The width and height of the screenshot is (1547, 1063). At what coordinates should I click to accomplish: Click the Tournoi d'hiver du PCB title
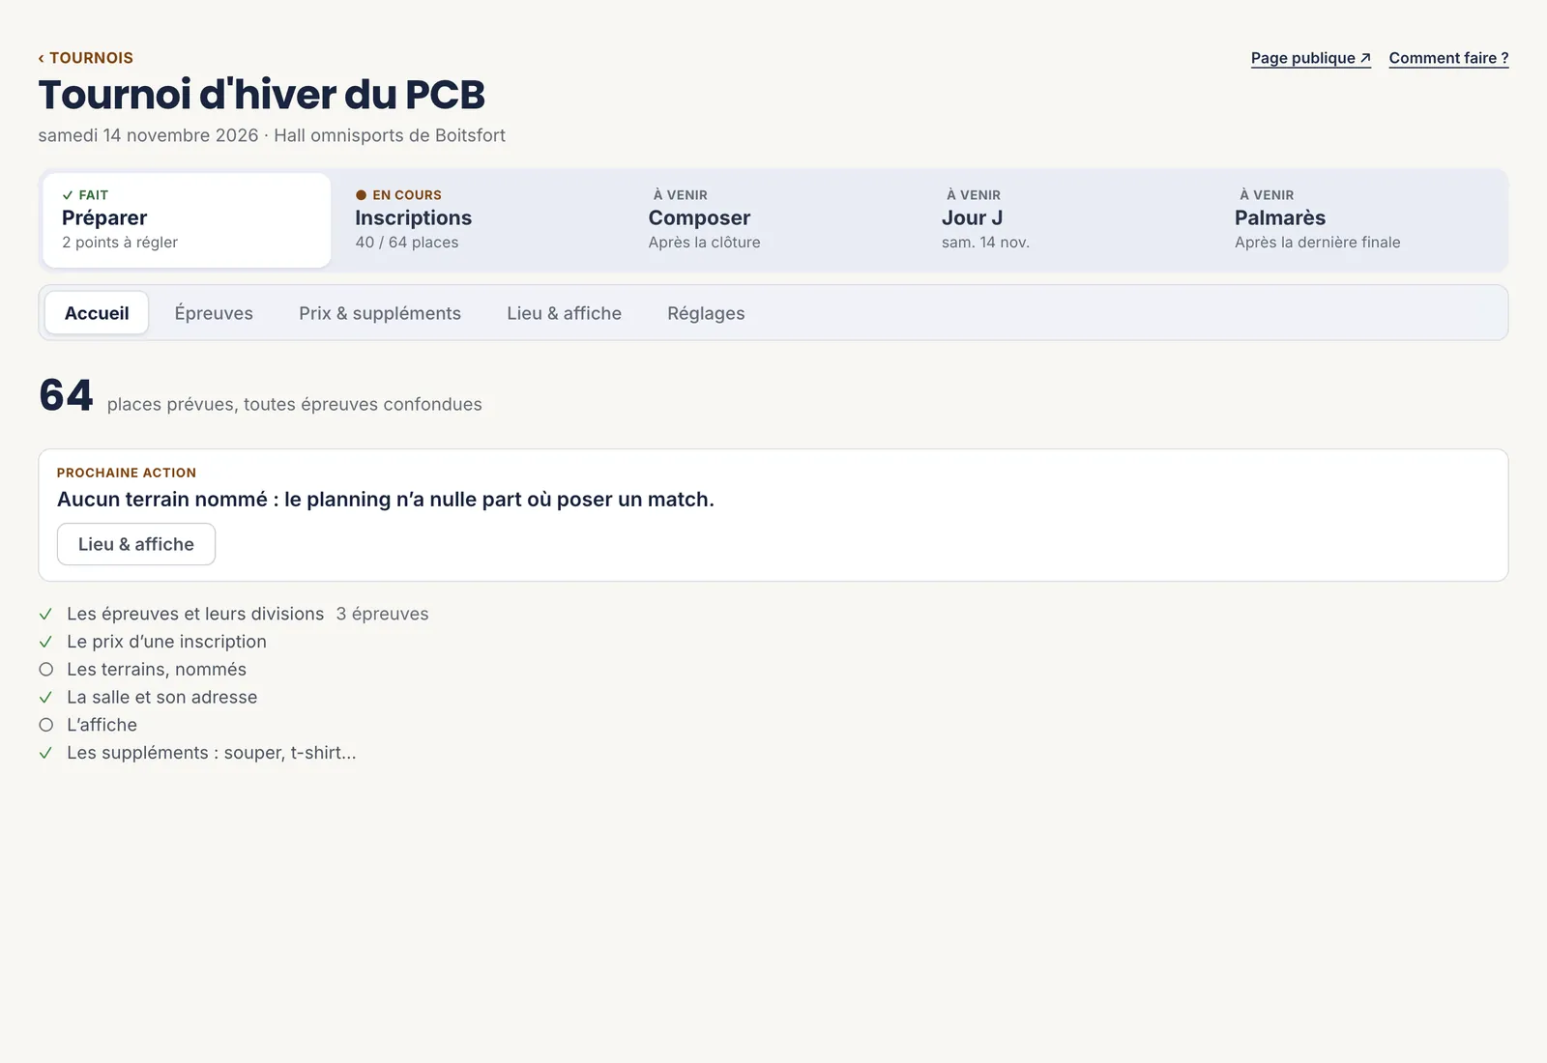[x=262, y=95]
